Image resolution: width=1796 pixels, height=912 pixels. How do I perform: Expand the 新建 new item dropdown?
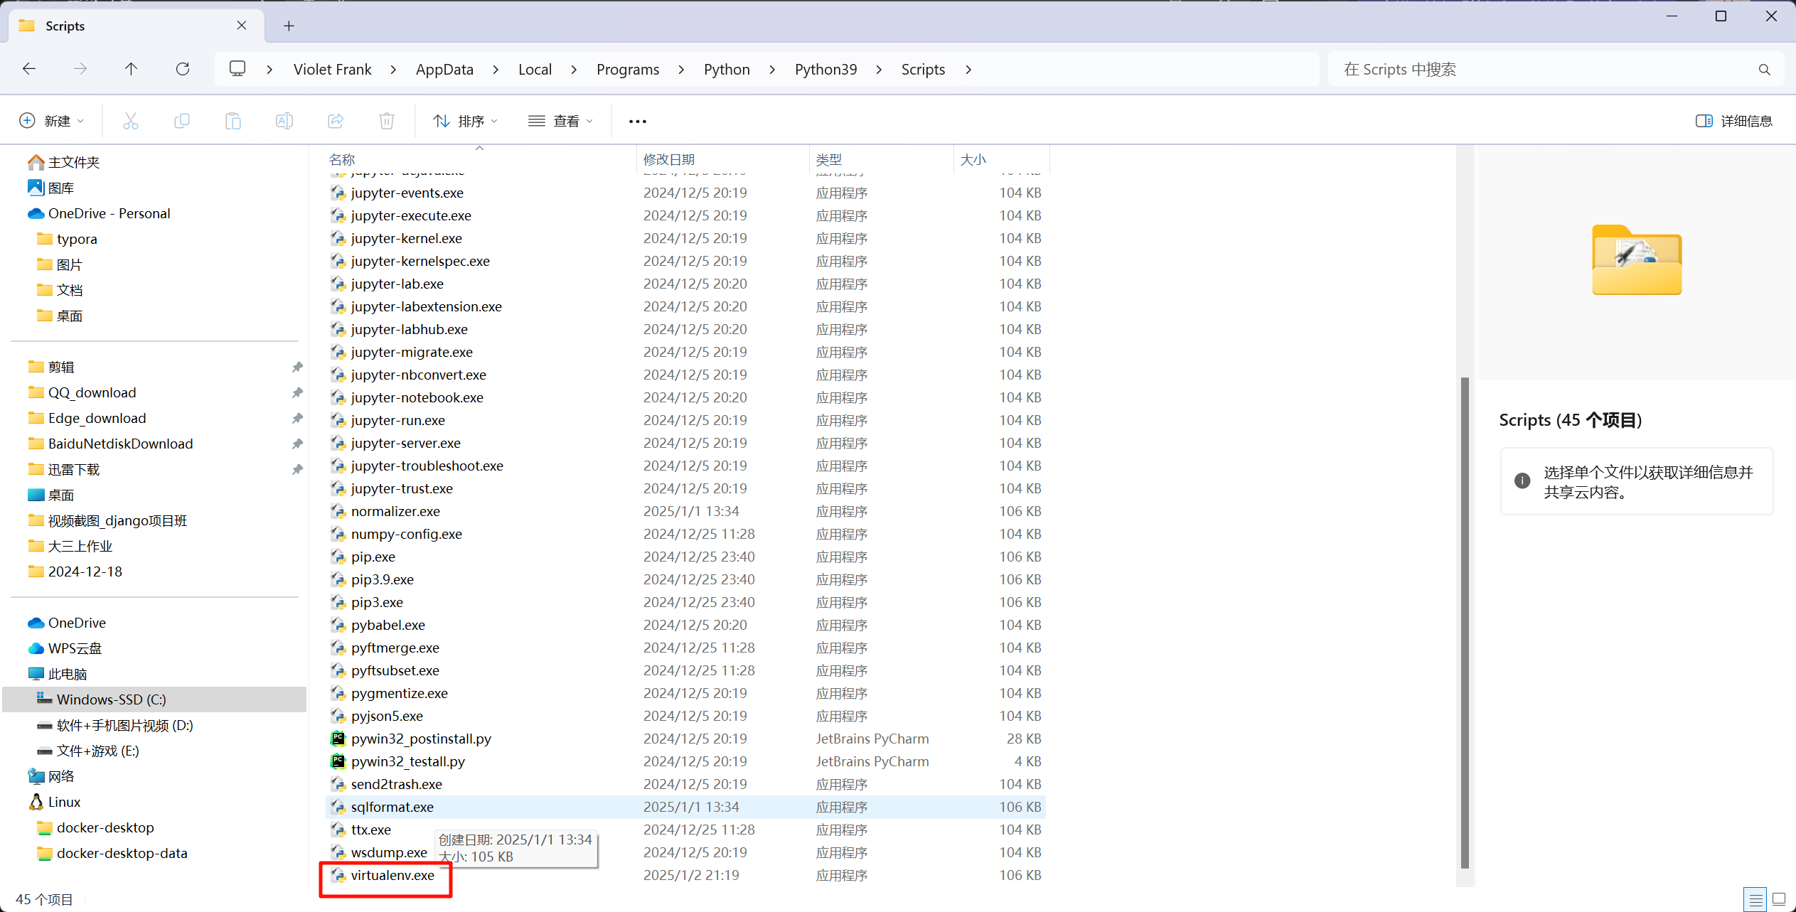point(51,121)
